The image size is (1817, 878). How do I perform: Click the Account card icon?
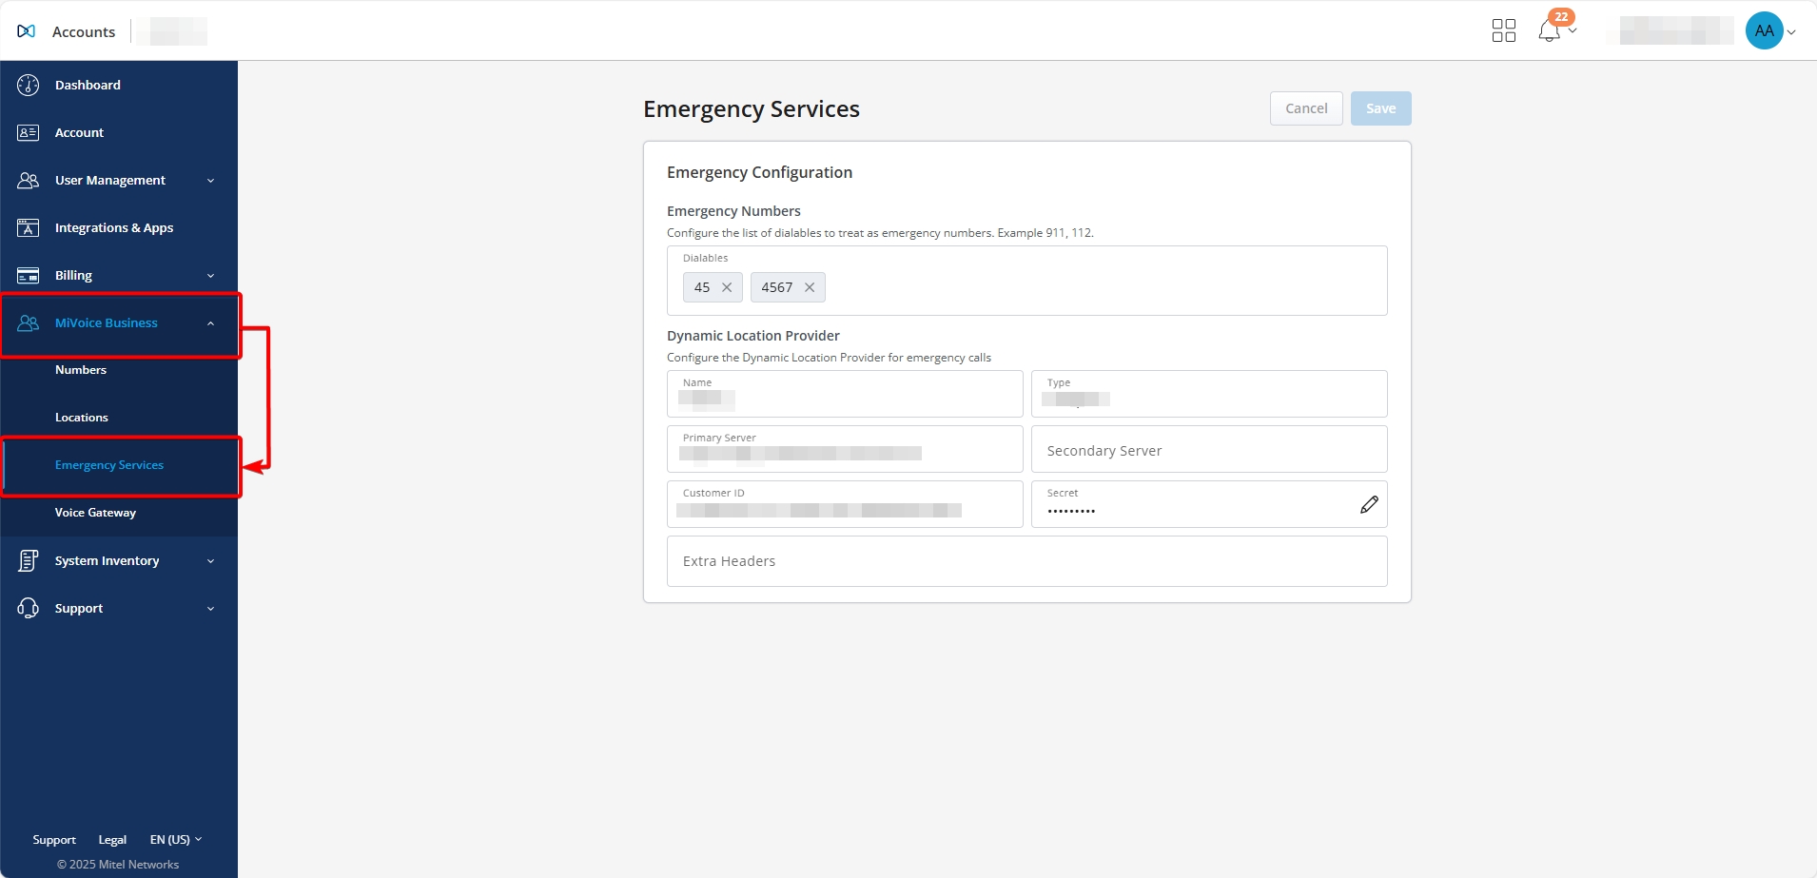pos(29,132)
